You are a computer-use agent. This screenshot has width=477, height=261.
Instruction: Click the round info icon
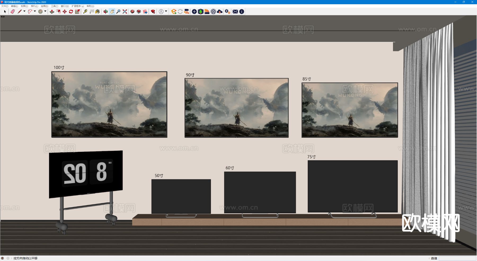pyautogui.click(x=242, y=11)
